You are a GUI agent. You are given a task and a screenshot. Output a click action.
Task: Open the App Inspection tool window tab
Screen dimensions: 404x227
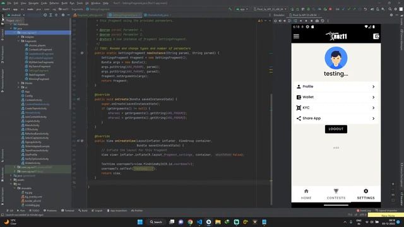tap(117, 211)
